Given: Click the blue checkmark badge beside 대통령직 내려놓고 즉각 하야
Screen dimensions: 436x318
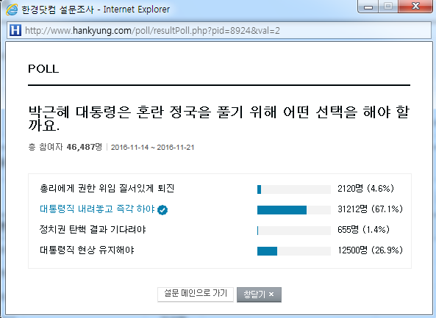Looking at the screenshot, I should coord(162,210).
